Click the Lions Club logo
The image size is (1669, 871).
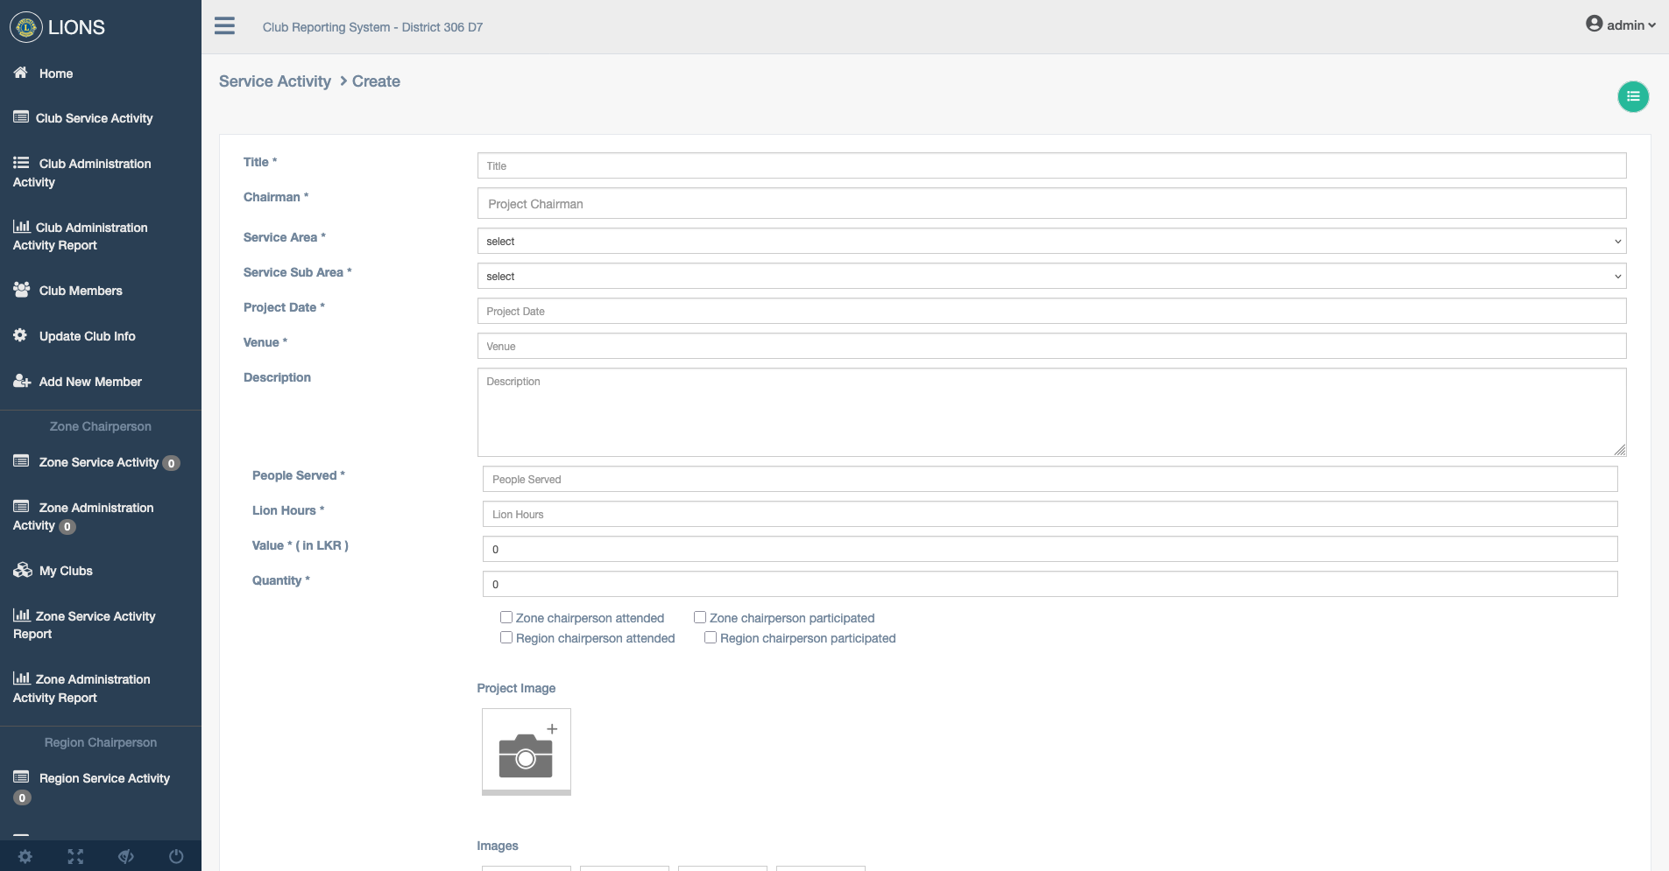pyautogui.click(x=25, y=26)
